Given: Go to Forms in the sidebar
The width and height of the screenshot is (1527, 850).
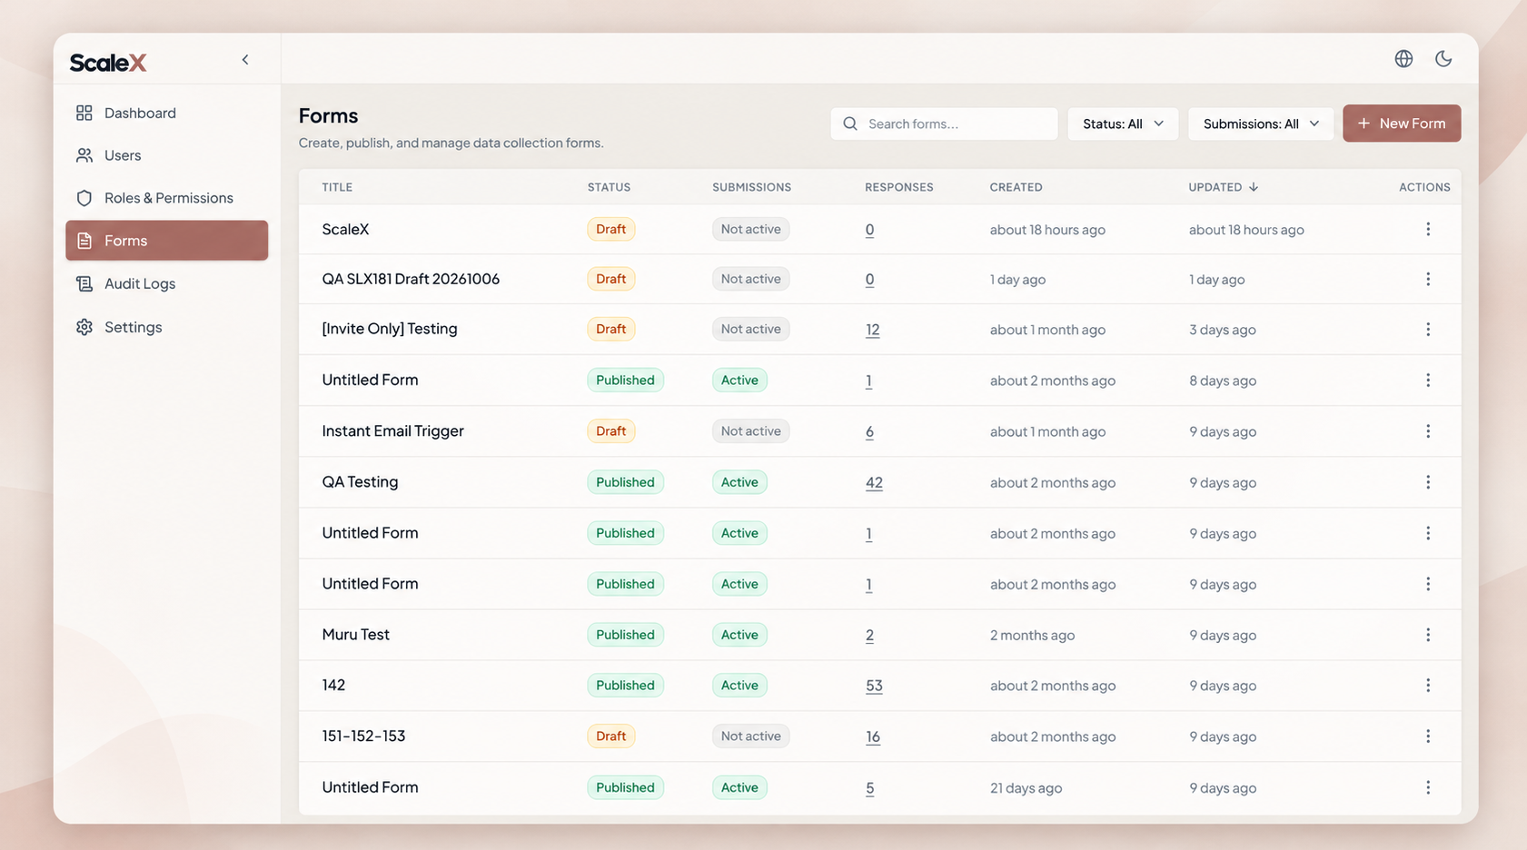Looking at the screenshot, I should point(167,241).
